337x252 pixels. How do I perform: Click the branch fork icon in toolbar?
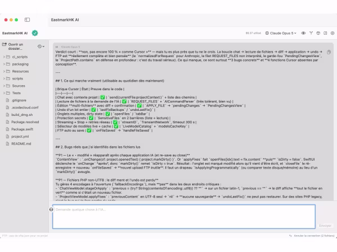coord(311,33)
